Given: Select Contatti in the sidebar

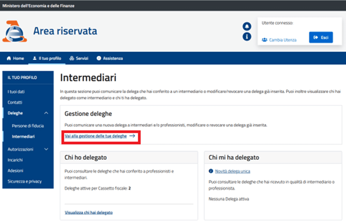Looking at the screenshot, I should (x=15, y=102).
